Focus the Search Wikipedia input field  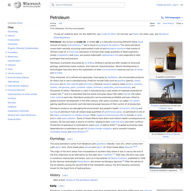coord(87,5)
